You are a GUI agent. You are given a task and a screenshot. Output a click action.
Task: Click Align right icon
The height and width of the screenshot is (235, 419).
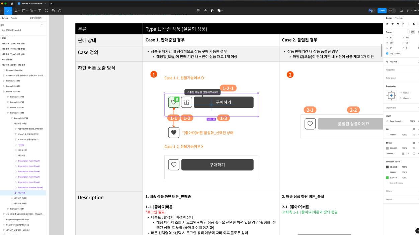[x=398, y=24]
